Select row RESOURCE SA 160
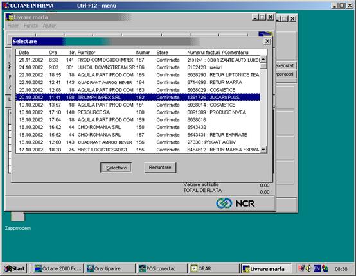The height and width of the screenshot is (276, 356). click(138, 112)
